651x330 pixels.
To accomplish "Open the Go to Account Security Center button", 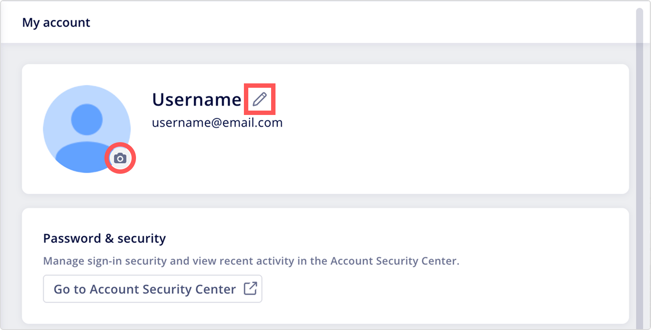I will coord(153,289).
